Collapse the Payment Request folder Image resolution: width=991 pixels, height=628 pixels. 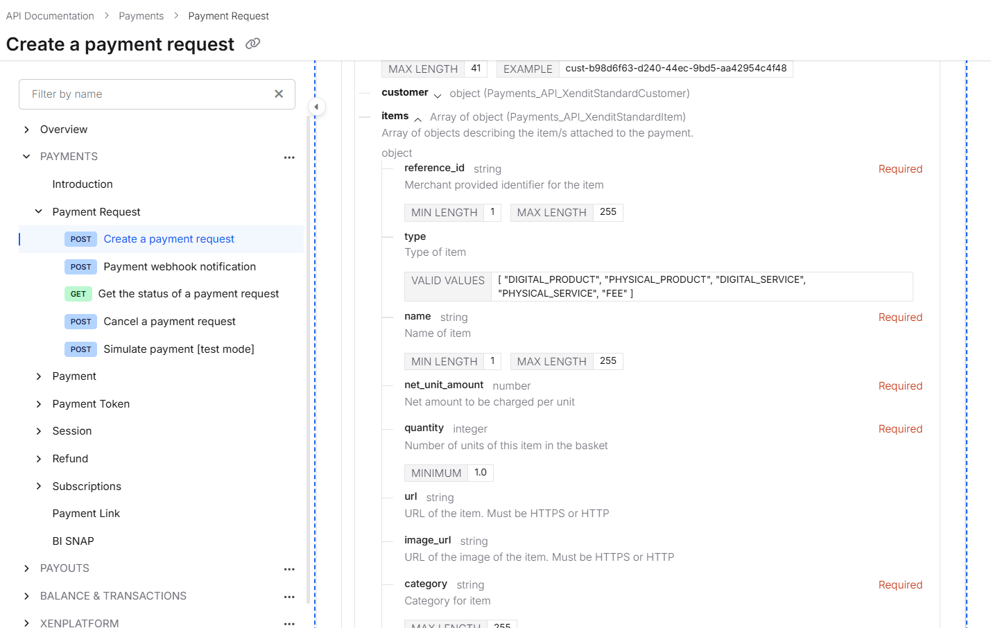[39, 212]
